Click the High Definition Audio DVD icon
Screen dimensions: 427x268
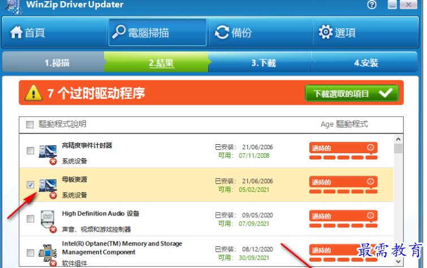[x=48, y=222]
